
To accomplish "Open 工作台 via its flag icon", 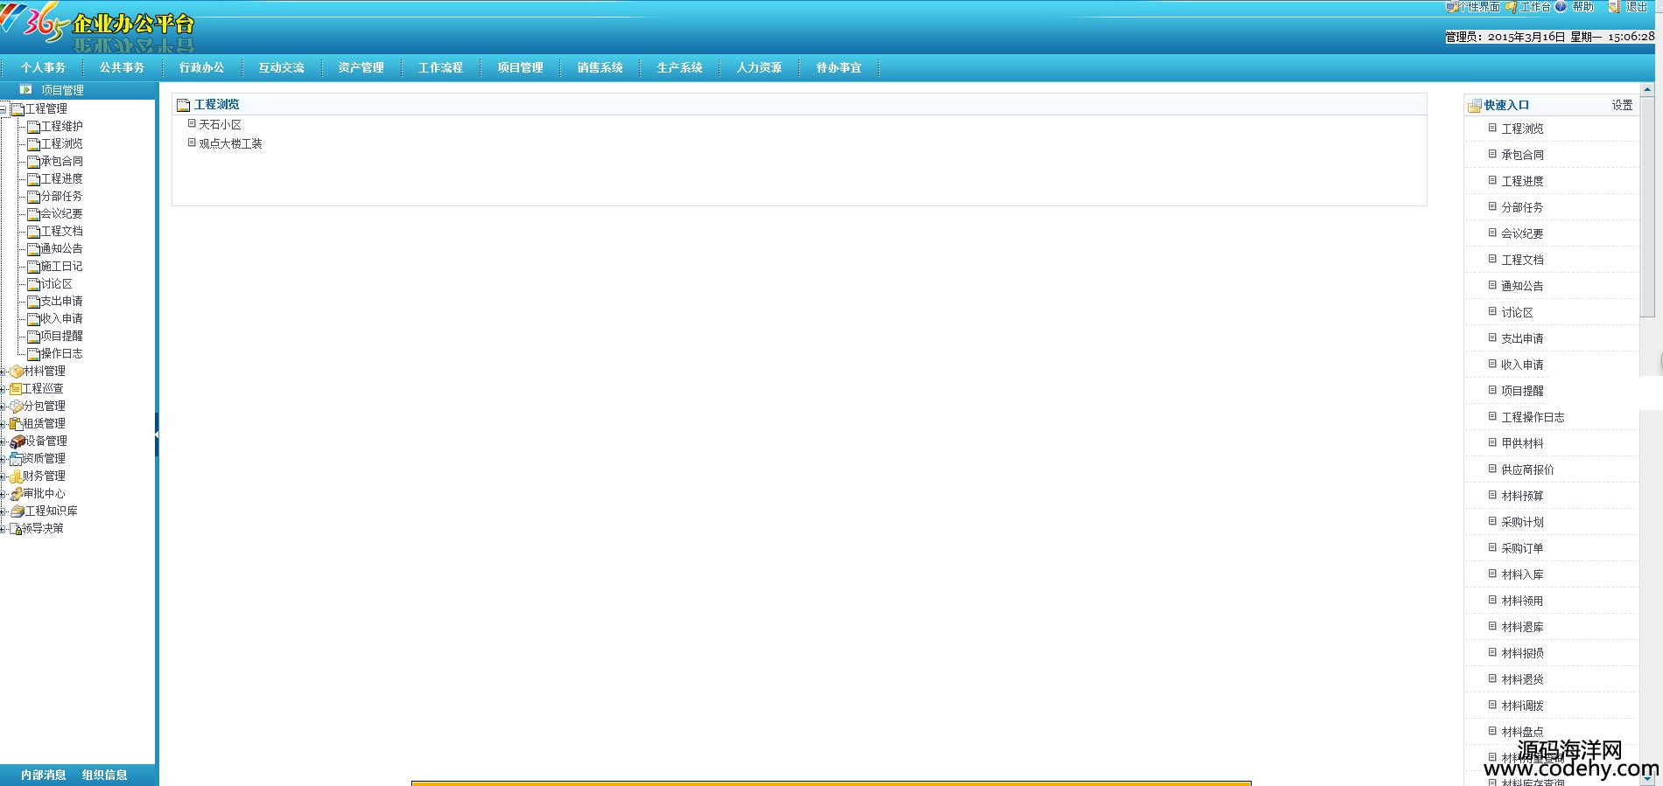I will click(x=1511, y=7).
